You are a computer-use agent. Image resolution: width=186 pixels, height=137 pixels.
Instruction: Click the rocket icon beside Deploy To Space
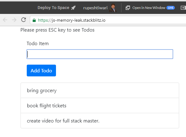73,8
